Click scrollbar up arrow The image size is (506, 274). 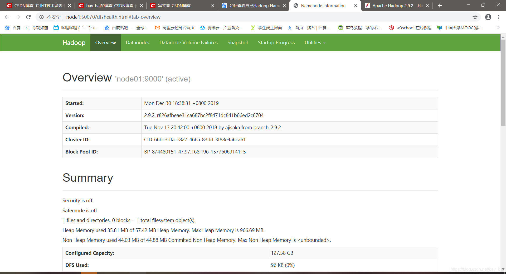pos(503,37)
